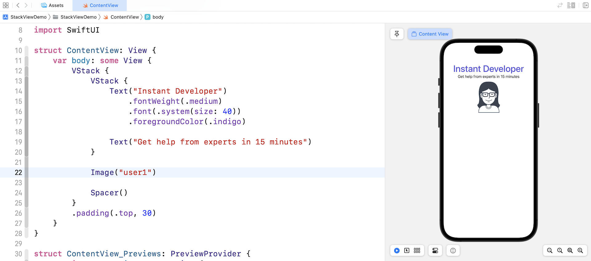Select the ContentView tab
Image resolution: width=591 pixels, height=261 pixels.
(x=100, y=5)
